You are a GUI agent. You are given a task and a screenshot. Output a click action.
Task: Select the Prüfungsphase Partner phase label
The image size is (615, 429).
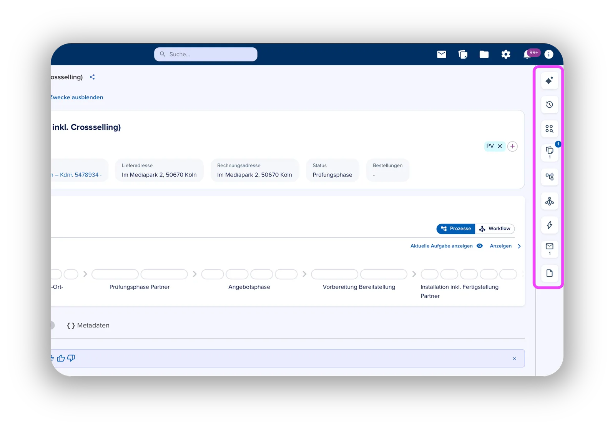pyautogui.click(x=140, y=287)
